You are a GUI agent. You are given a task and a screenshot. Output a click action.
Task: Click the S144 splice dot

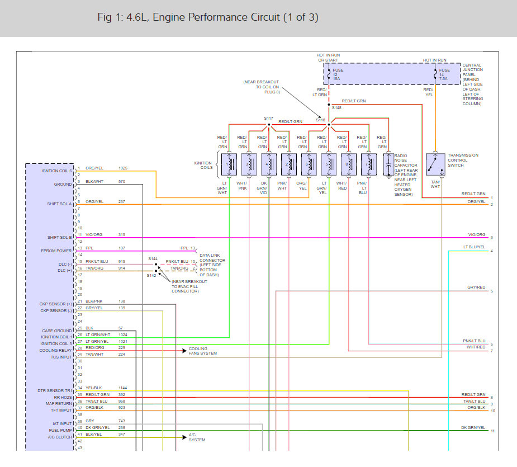(156, 265)
